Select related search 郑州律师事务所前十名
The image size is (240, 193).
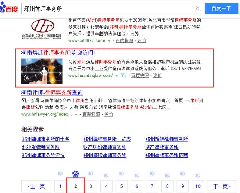46,139
